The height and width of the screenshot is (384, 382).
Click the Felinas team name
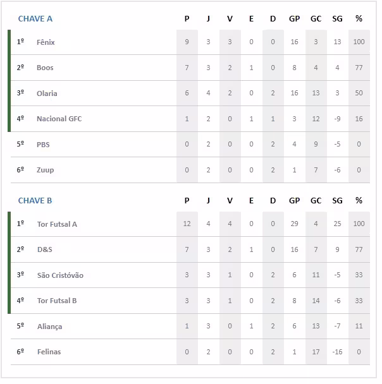[x=49, y=352]
